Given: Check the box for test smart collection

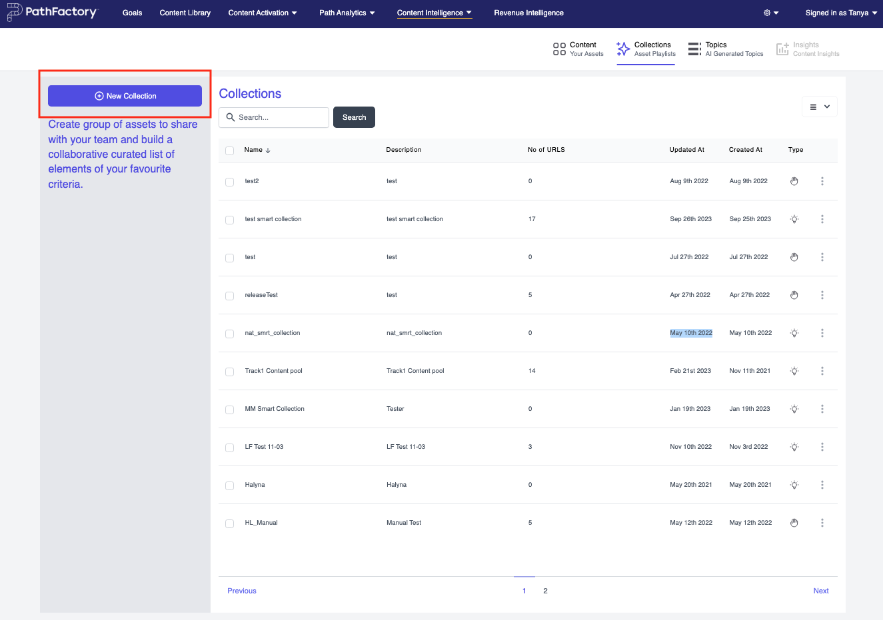Looking at the screenshot, I should click(x=229, y=220).
